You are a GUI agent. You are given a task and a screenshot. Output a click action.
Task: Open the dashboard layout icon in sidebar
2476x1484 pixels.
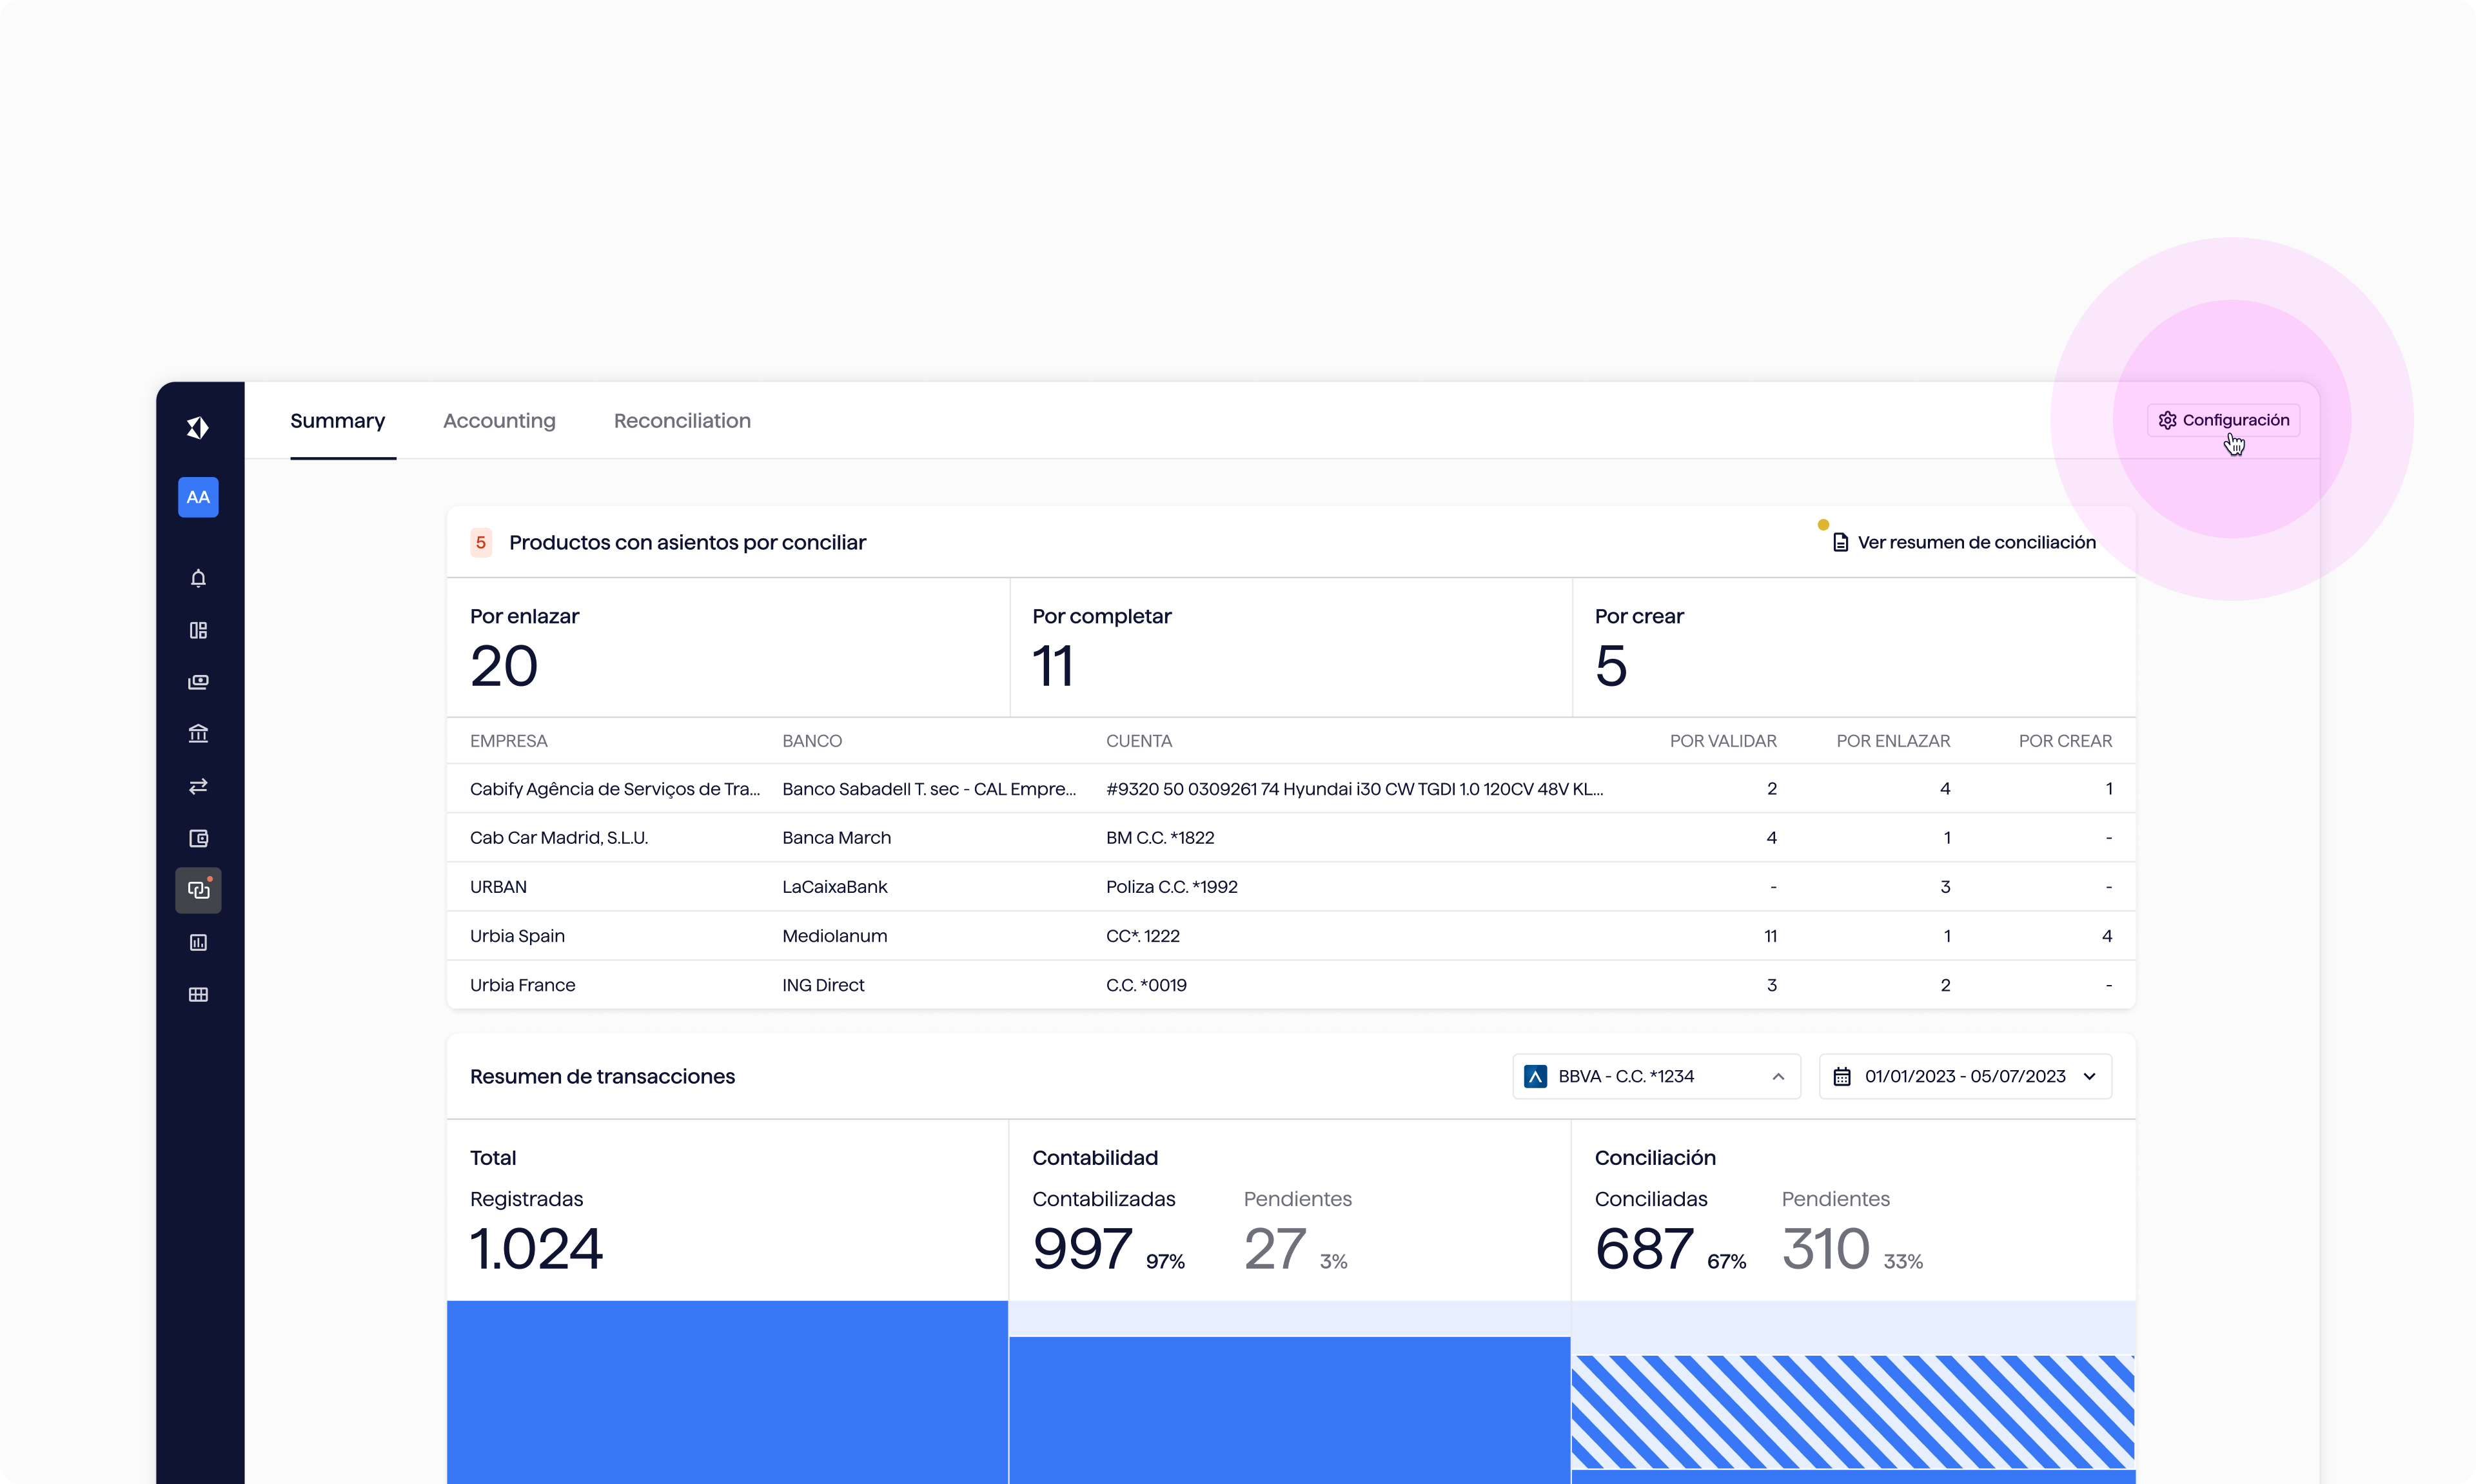tap(198, 630)
